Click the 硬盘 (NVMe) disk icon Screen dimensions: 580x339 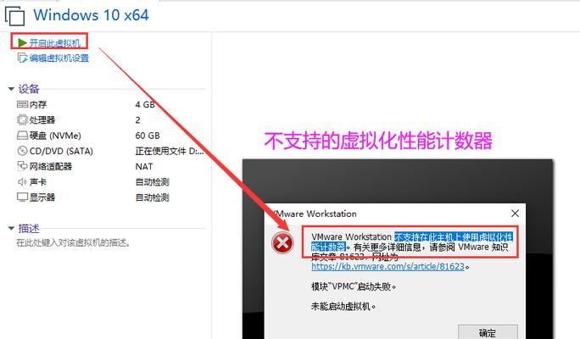tap(22, 136)
